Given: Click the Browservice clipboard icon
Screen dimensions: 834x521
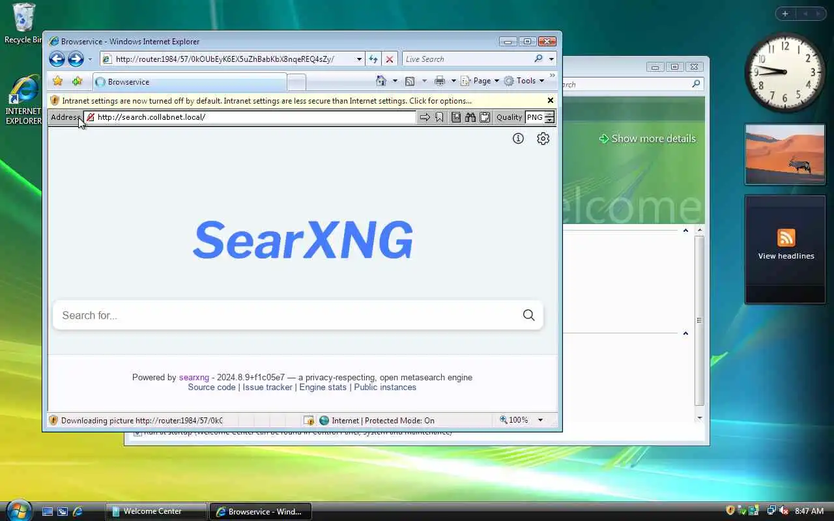Looking at the screenshot, I should click(x=485, y=117).
